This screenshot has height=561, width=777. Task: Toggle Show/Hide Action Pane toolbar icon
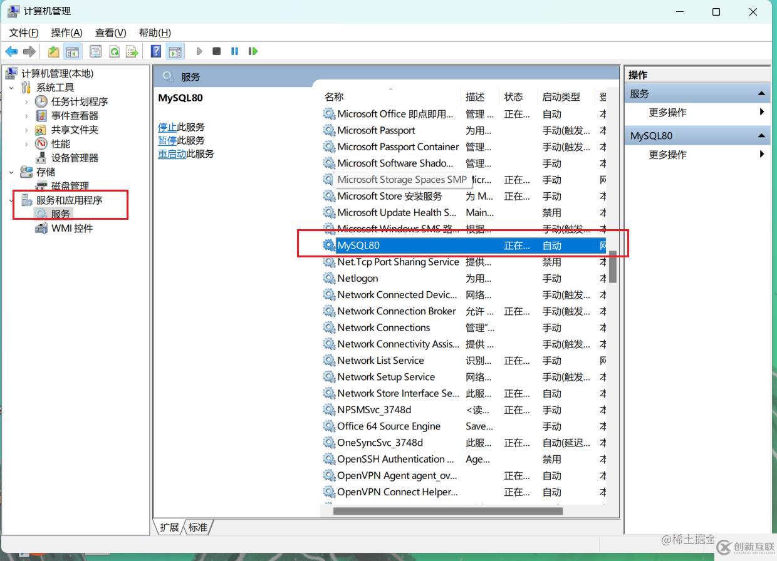175,51
